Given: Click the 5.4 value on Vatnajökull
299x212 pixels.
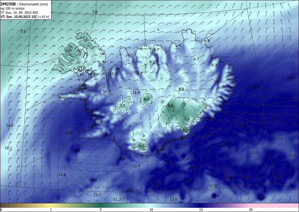Looking at the screenshot, I should click(x=170, y=106).
